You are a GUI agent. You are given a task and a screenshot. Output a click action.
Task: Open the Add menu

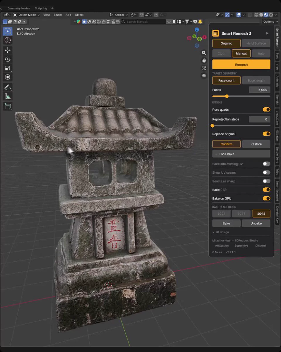point(68,15)
